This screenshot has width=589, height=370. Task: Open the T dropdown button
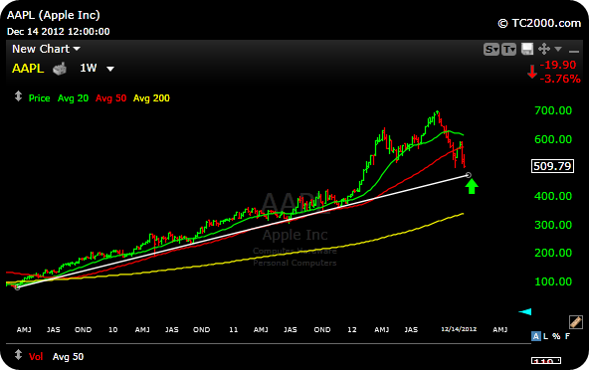pyautogui.click(x=508, y=49)
